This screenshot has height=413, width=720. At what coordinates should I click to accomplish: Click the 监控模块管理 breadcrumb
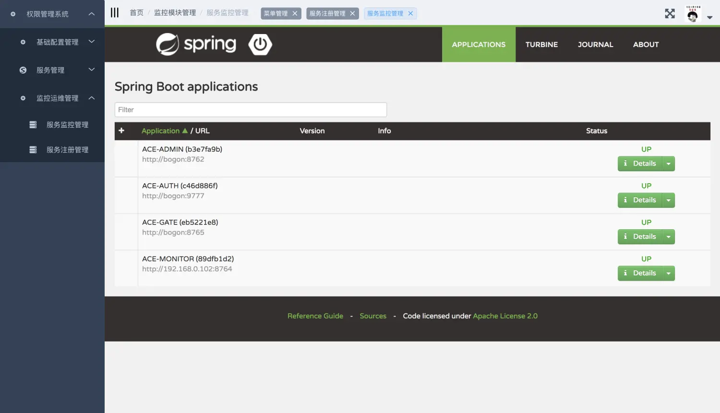tap(175, 13)
